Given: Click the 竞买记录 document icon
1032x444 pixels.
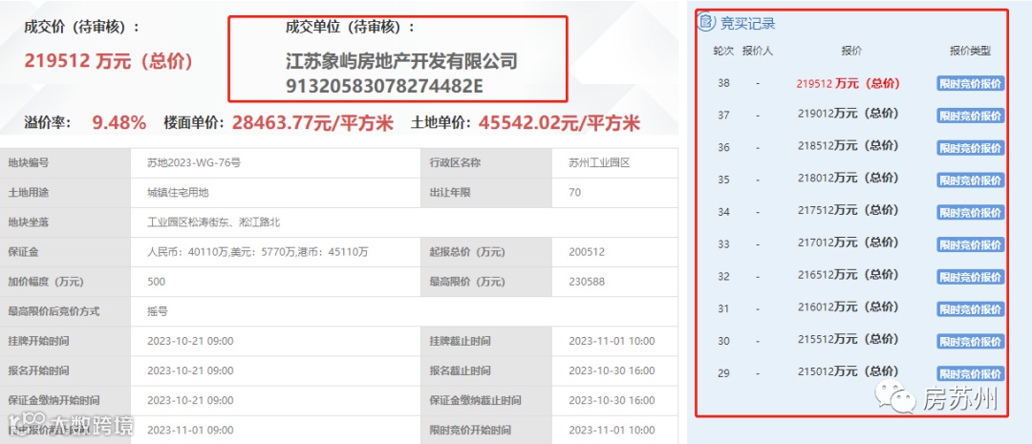Looking at the screenshot, I should tap(706, 23).
